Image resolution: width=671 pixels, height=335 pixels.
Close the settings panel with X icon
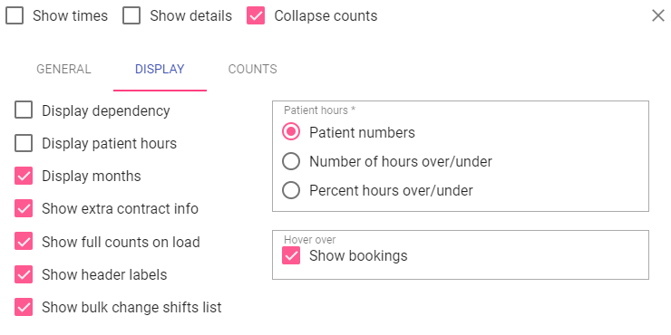pyautogui.click(x=657, y=15)
